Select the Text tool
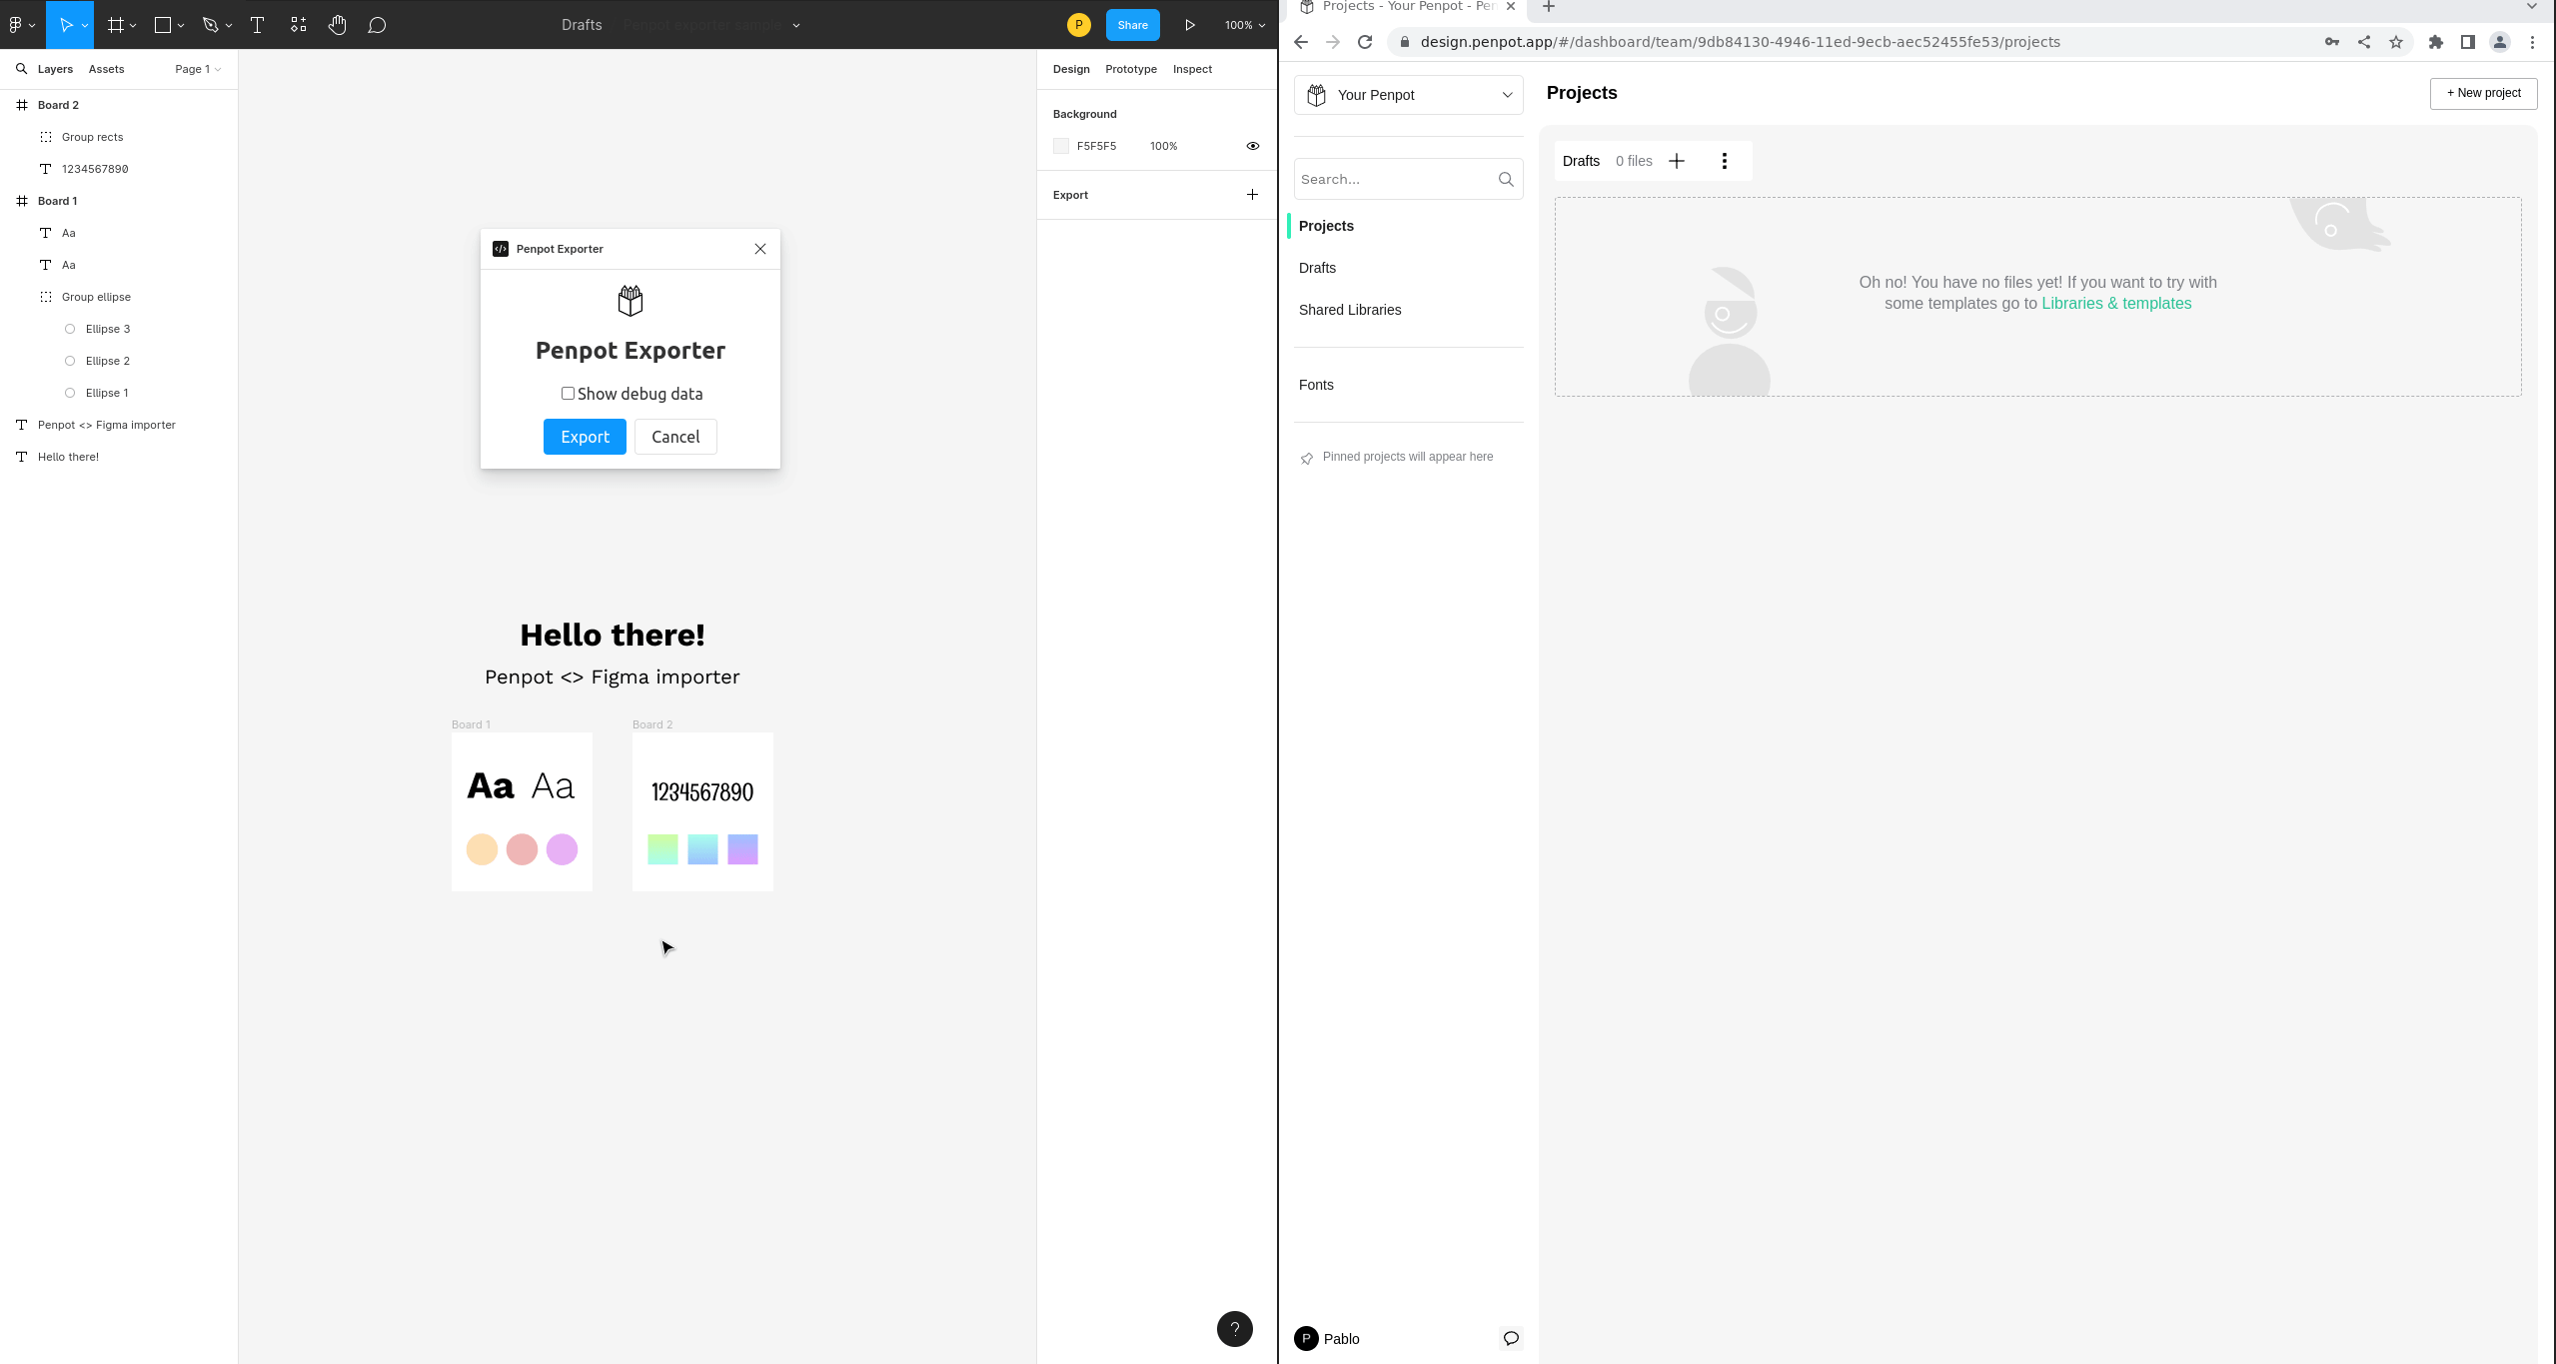 (257, 25)
